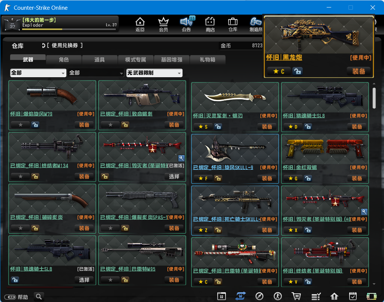The width and height of the screenshot is (384, 302).
Task: Toggle the star G hotkey on 金红双蝎
Action: pos(293,178)
